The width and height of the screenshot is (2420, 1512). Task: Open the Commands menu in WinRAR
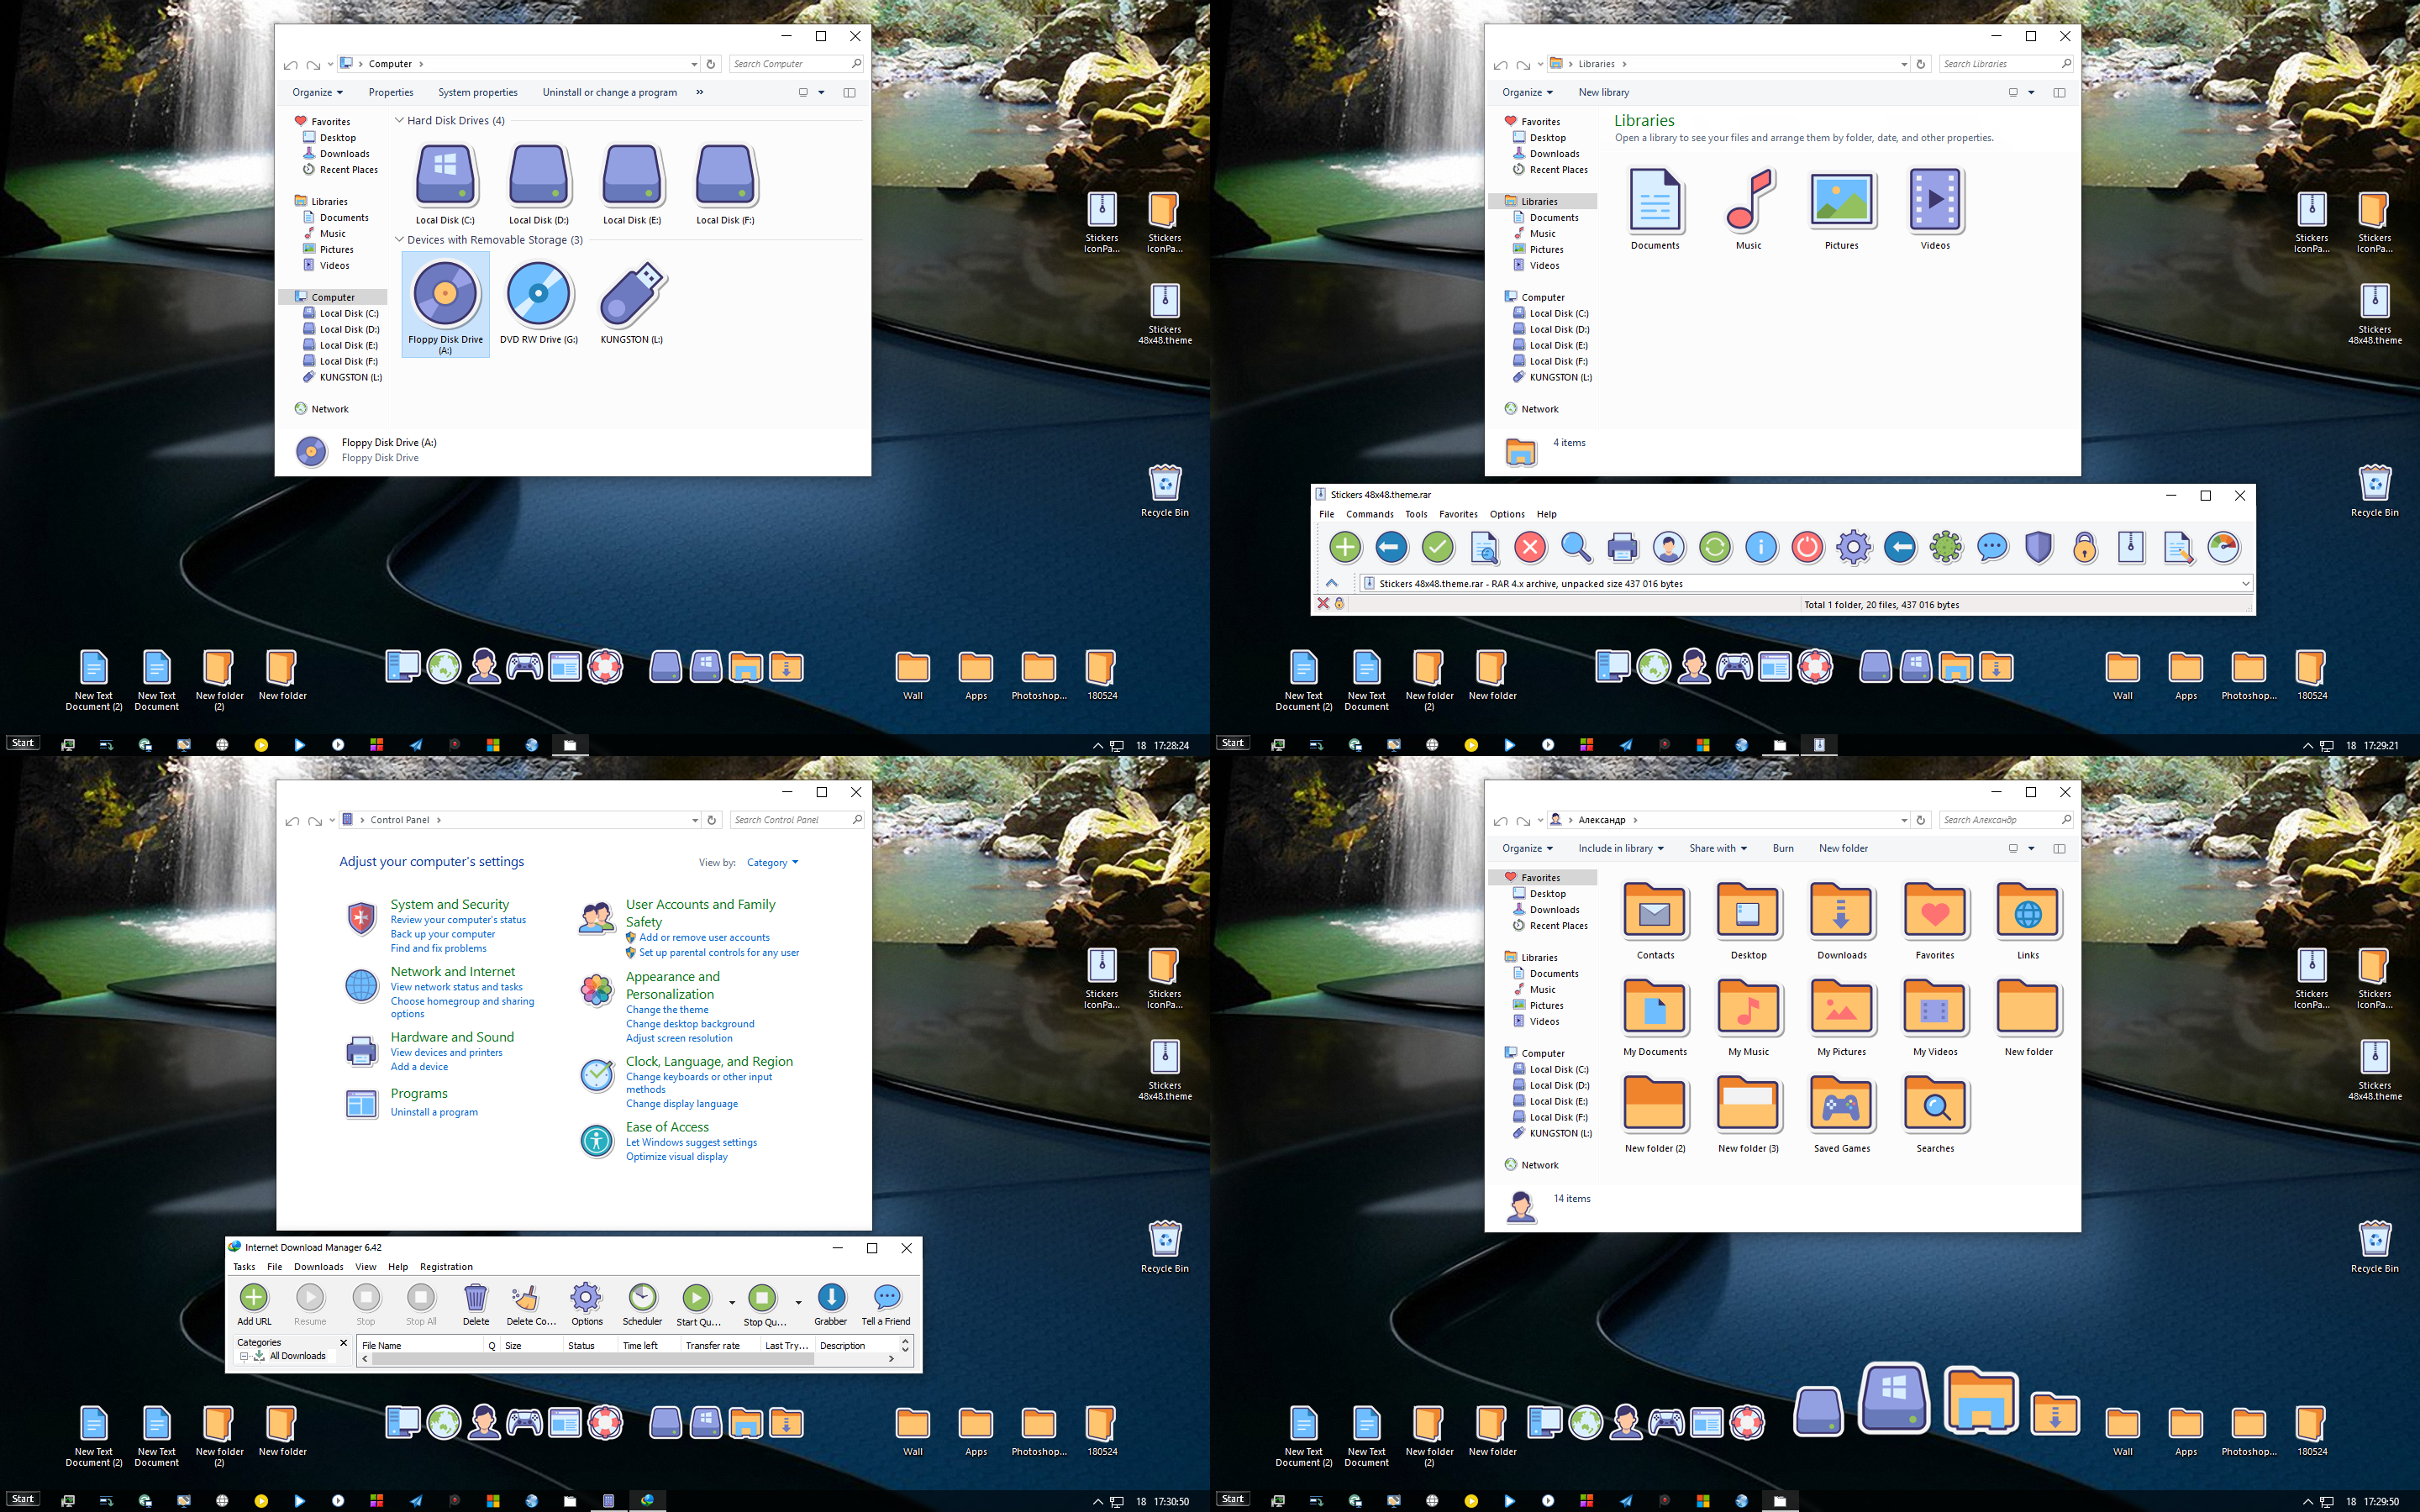pyautogui.click(x=1369, y=514)
